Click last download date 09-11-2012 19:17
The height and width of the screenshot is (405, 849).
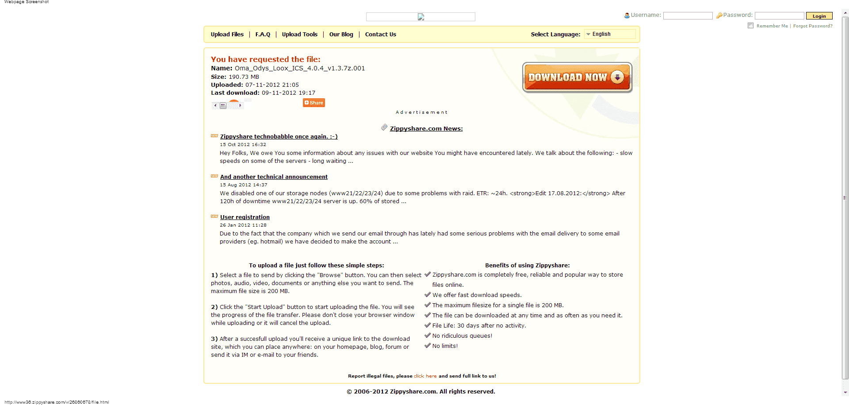[288, 93]
